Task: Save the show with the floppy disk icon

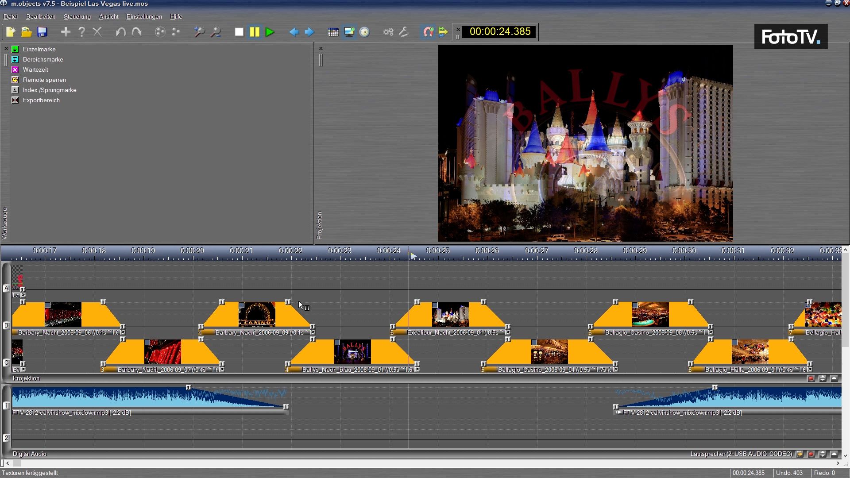Action: coord(42,32)
